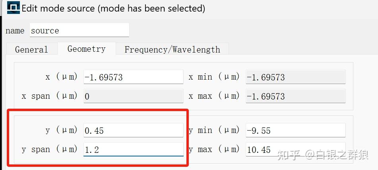Viewport: 378px width, 170px height.
Task: Open the Frequency/Wavelength tab
Action: tap(172, 49)
